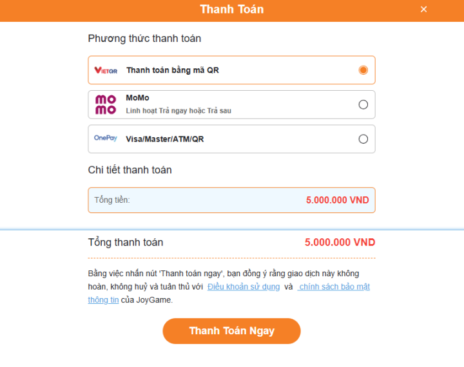Click the MoMo logo icon
This screenshot has width=464, height=367.
(106, 104)
